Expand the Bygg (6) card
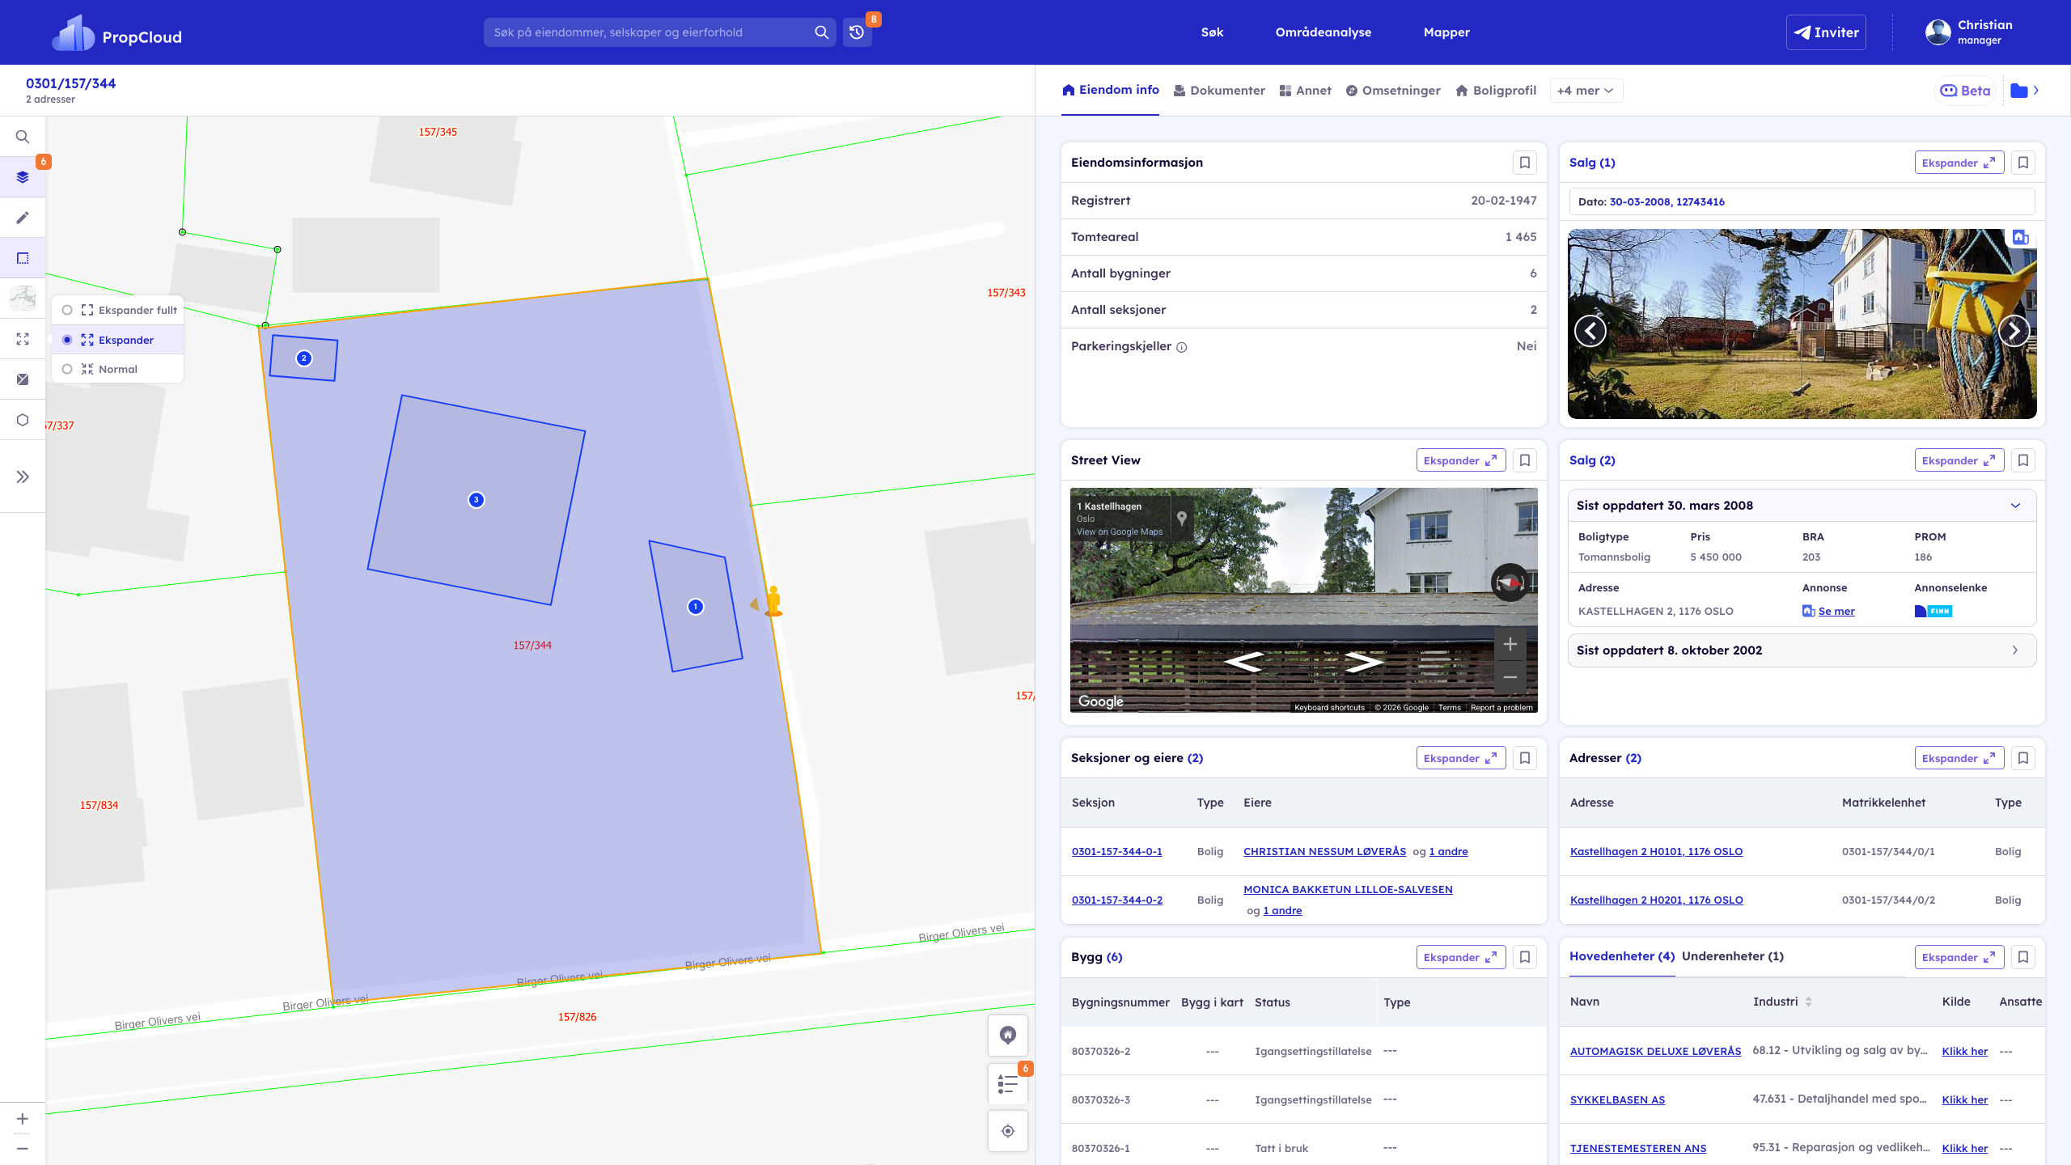Viewport: 2071px width, 1165px height. click(x=1461, y=957)
